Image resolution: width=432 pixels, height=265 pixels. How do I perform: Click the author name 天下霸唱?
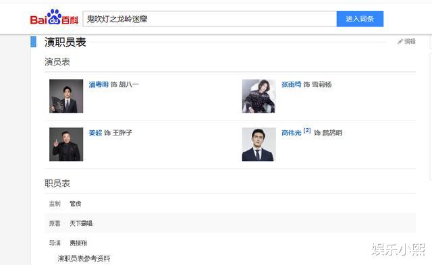pos(81,223)
